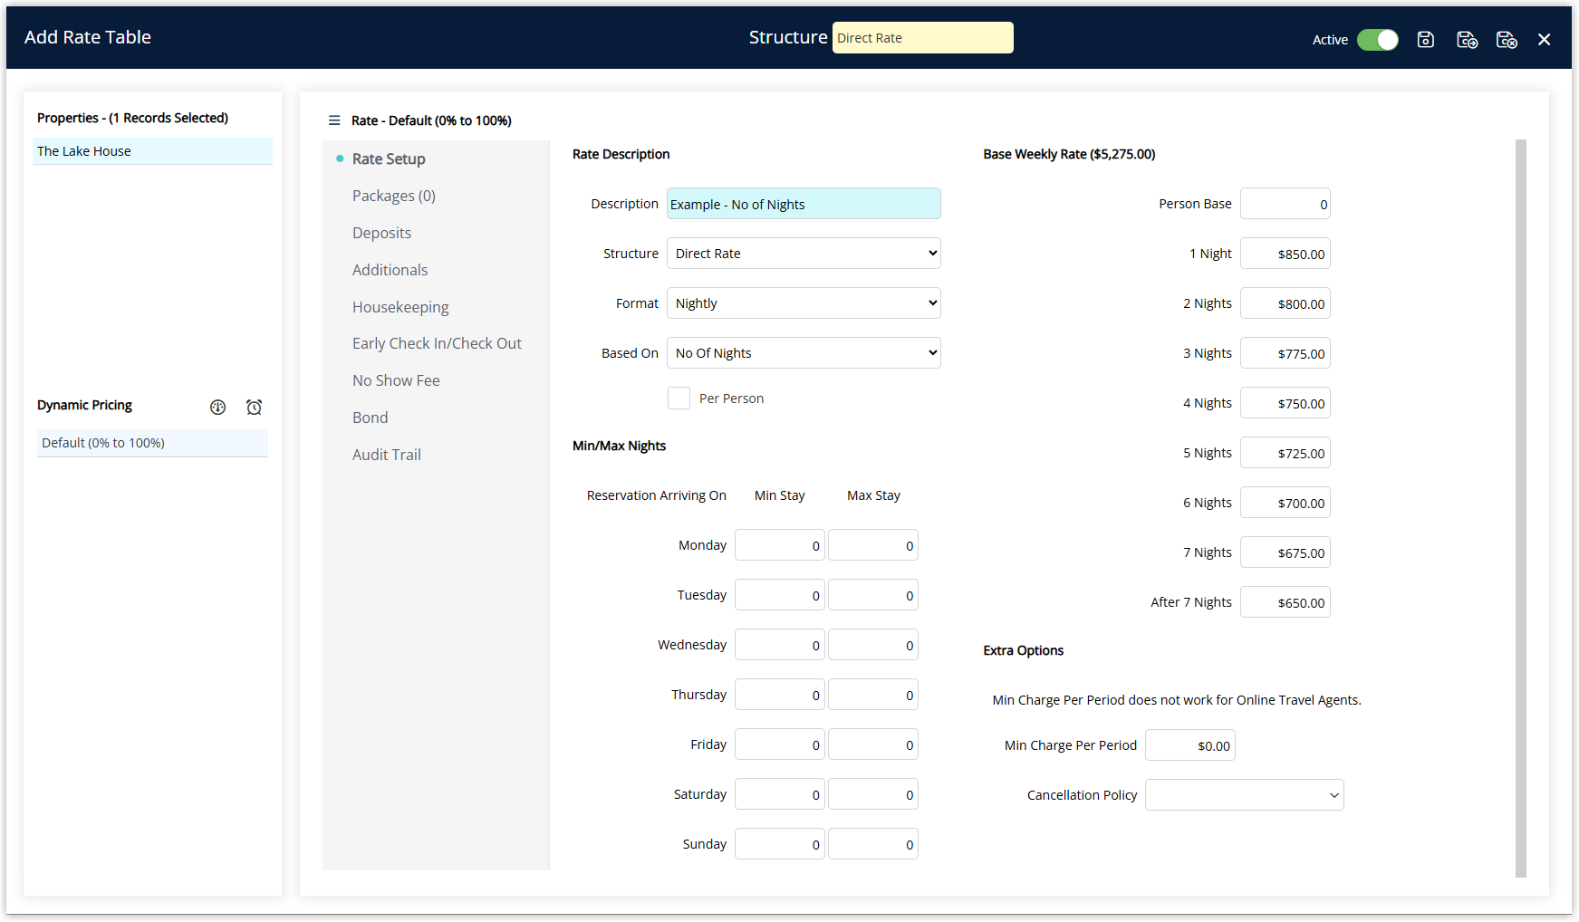The image size is (1579, 922).
Task: Enable the Per Person checkbox
Action: point(679,399)
